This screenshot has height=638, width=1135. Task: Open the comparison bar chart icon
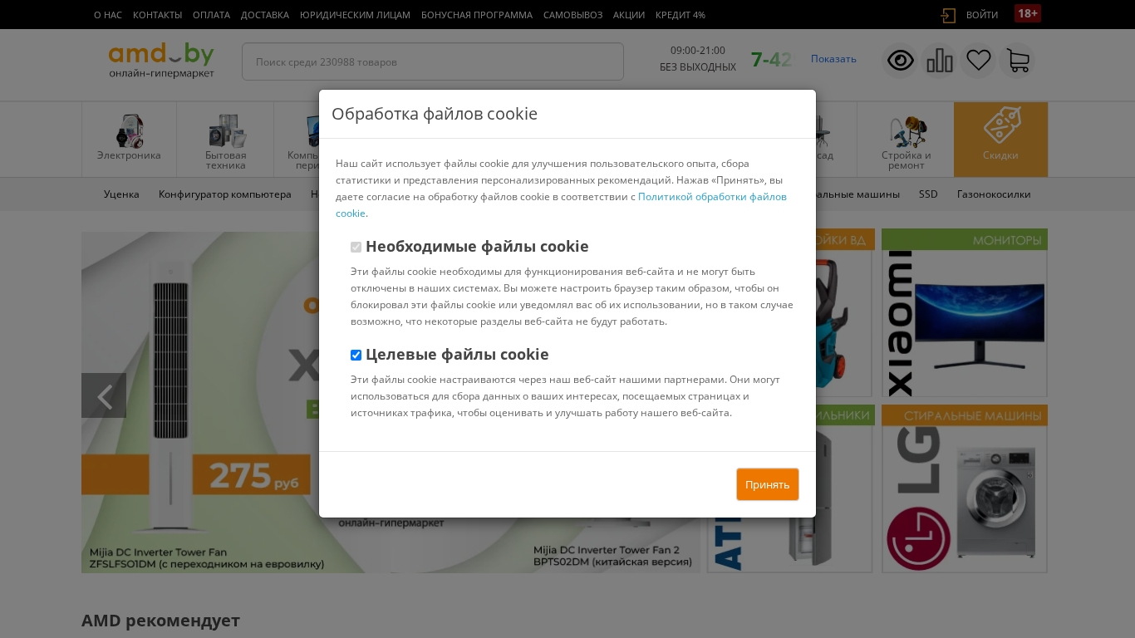(940, 61)
